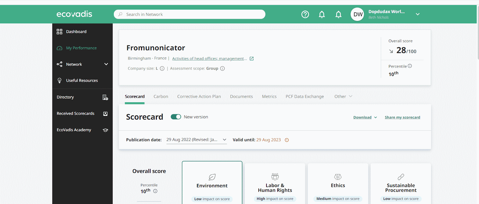Screen dimensions: 479x204
Task: Expand the user account dropdown chevron
Action: pos(418,14)
